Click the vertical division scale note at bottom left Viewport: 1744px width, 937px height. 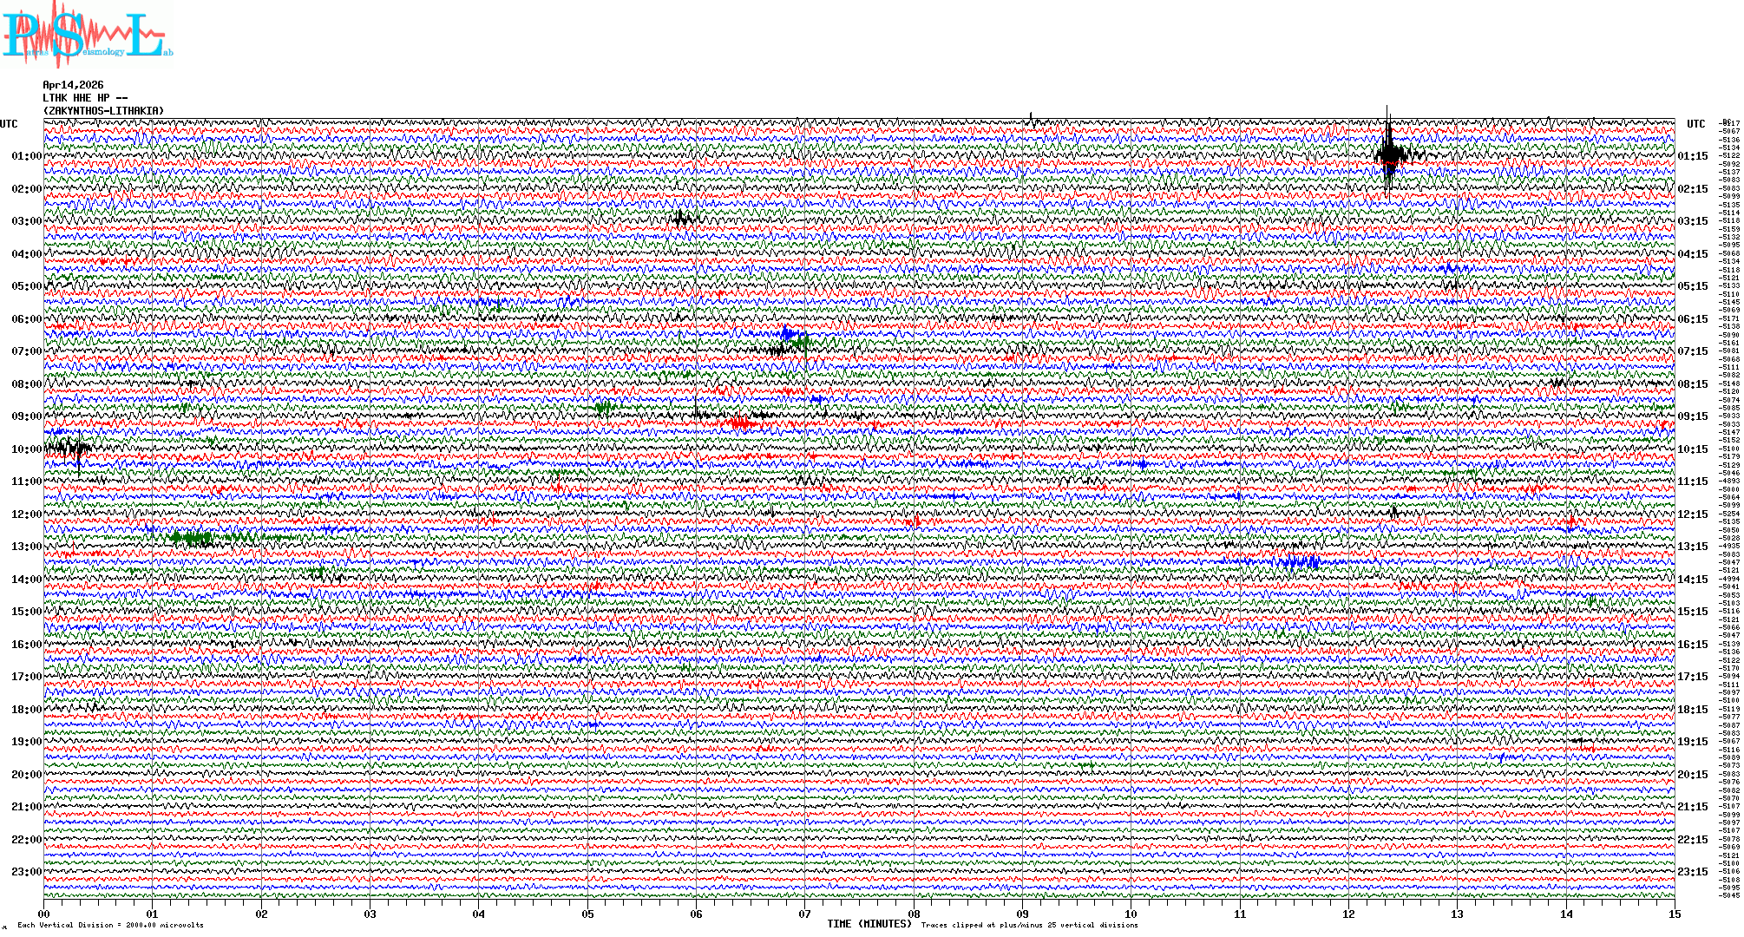point(110,925)
